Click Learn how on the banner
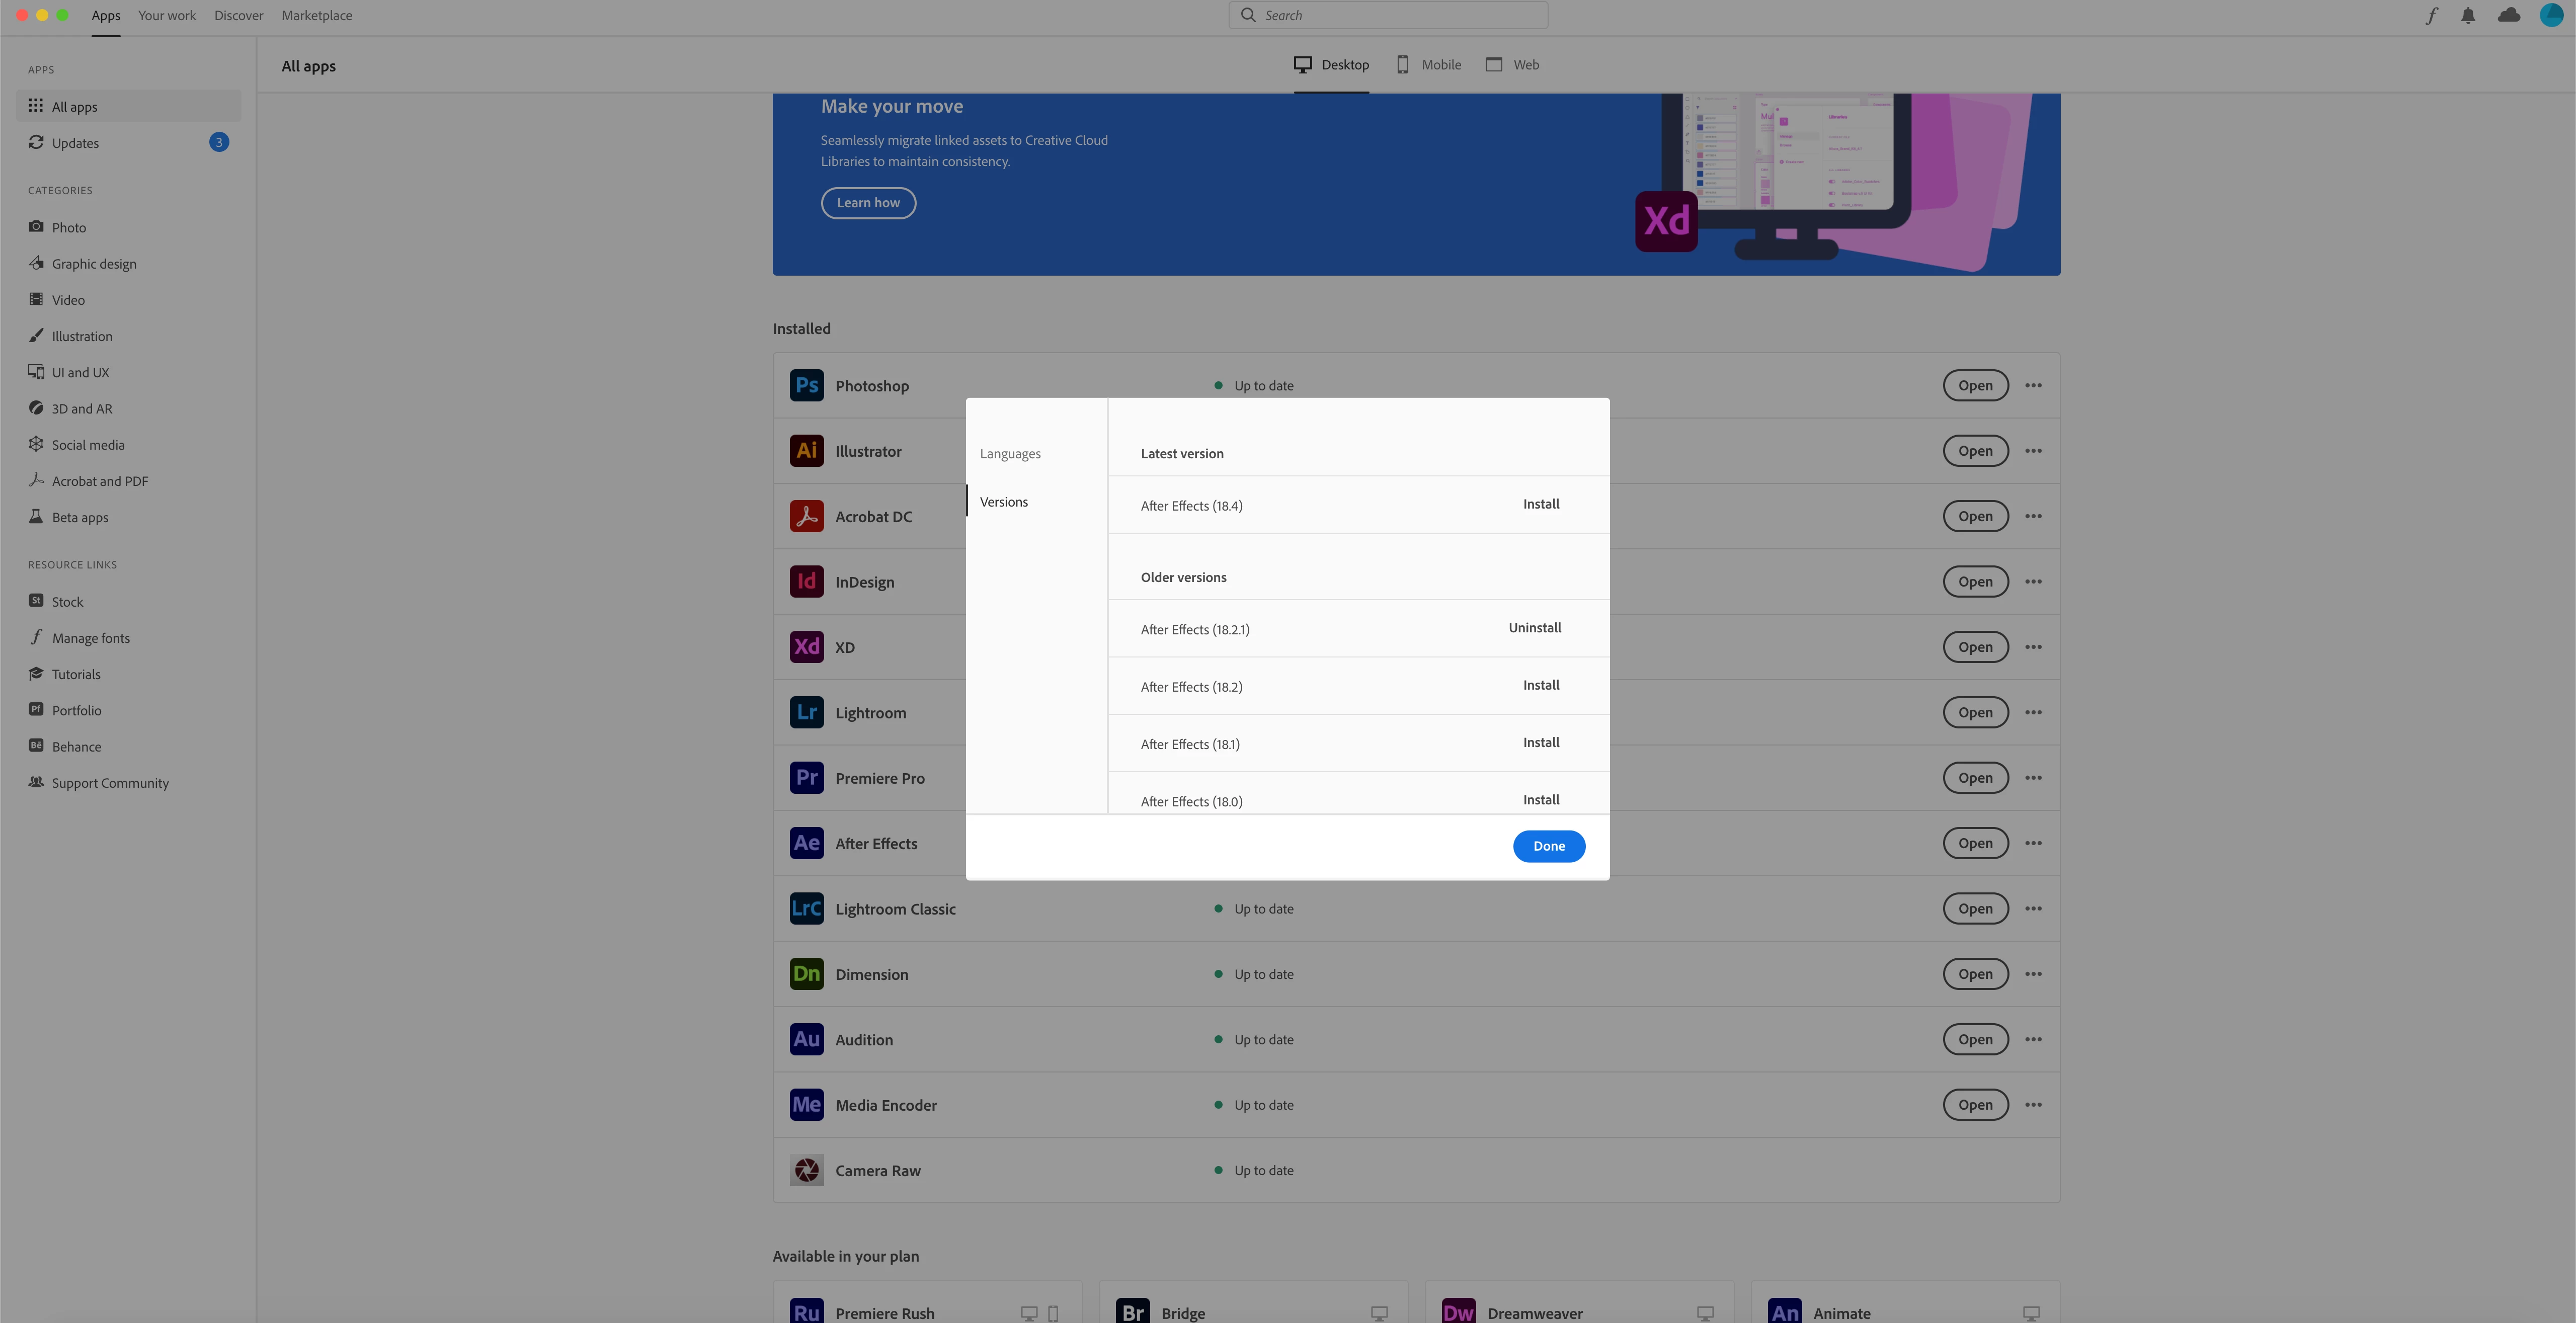This screenshot has height=1323, width=2576. coord(868,203)
